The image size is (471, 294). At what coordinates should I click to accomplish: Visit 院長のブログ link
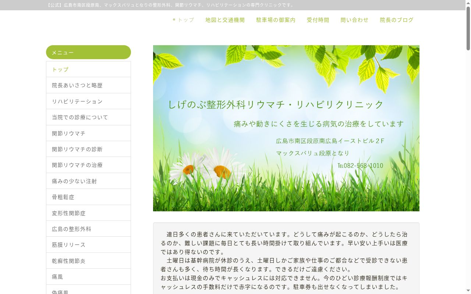397,20
